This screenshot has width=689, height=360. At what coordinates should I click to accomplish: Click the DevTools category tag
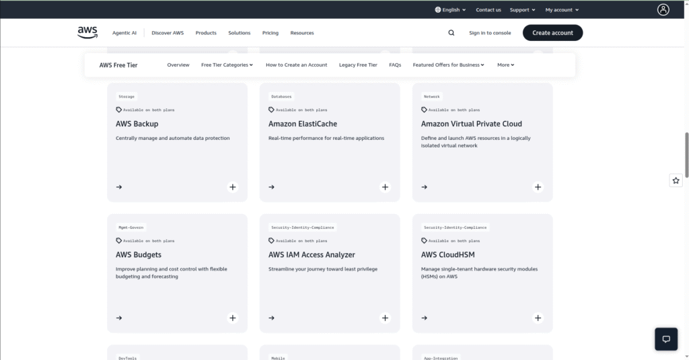point(127,357)
